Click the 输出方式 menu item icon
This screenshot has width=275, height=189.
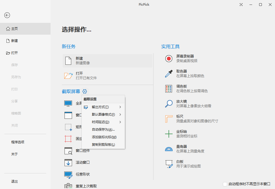click(x=86, y=107)
